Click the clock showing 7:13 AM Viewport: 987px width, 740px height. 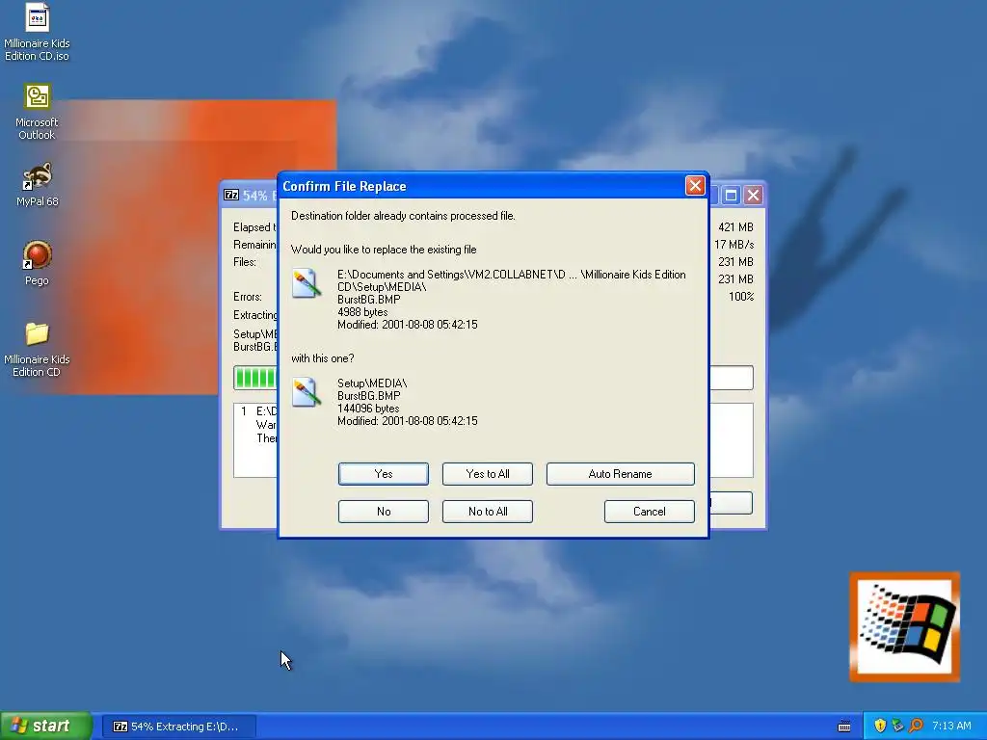click(951, 726)
